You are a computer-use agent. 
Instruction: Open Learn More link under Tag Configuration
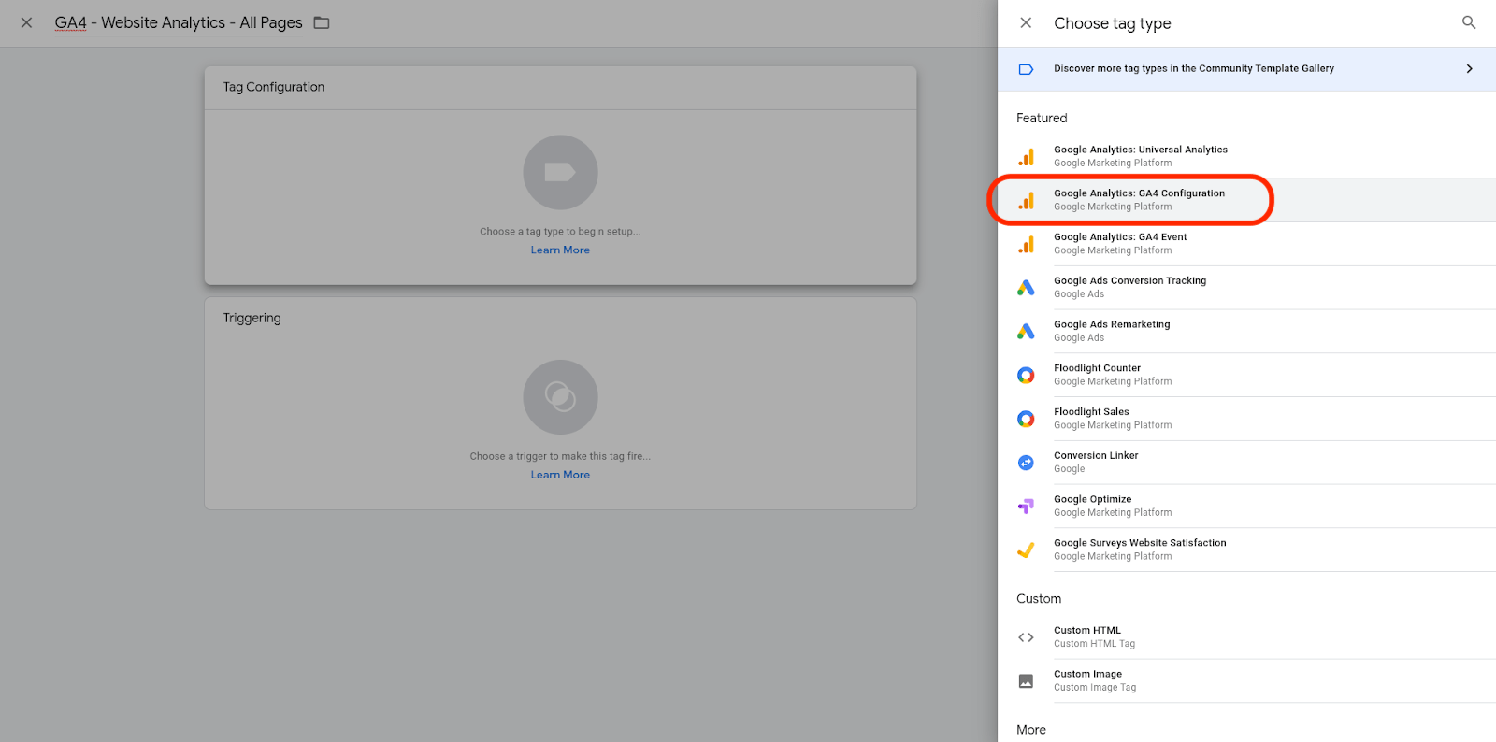point(560,250)
